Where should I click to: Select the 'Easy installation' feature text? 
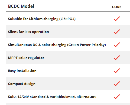pos(22,71)
